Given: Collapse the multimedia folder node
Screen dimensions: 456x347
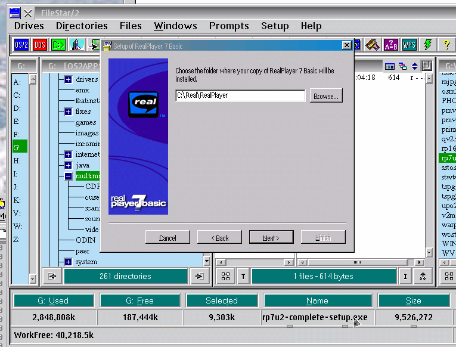Looking at the screenshot, I should (68, 176).
